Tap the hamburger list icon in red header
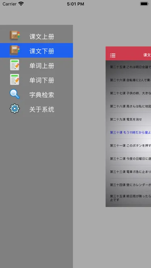Image resolution: width=151 pixels, height=268 pixels. tap(112, 55)
